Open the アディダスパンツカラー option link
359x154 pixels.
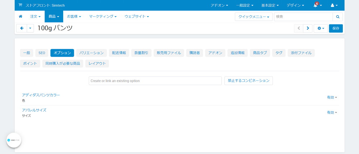tap(41, 95)
